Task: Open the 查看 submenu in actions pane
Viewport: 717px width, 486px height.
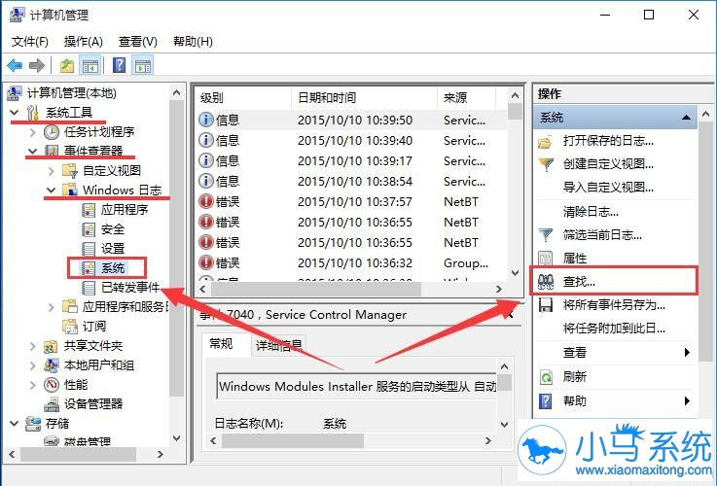Action: 615,352
